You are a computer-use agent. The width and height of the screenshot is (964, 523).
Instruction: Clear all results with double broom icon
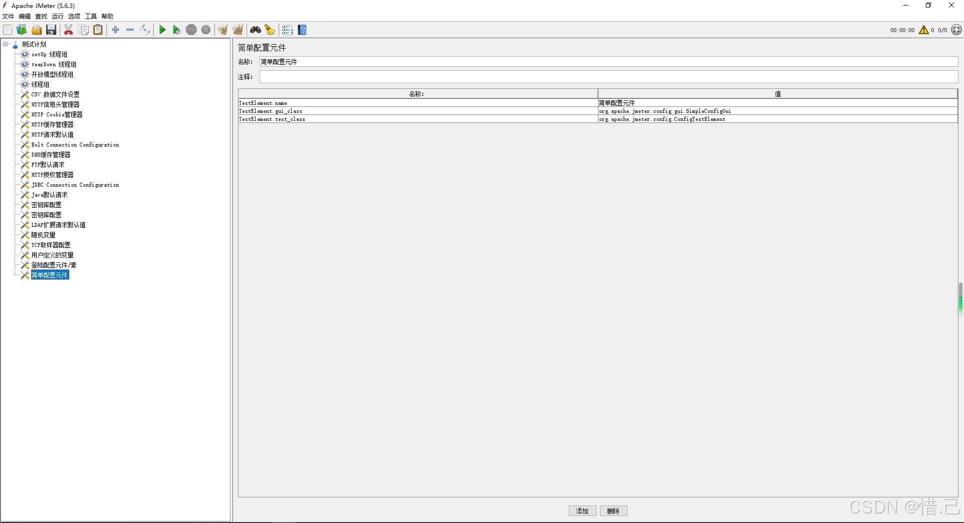pyautogui.click(x=238, y=30)
